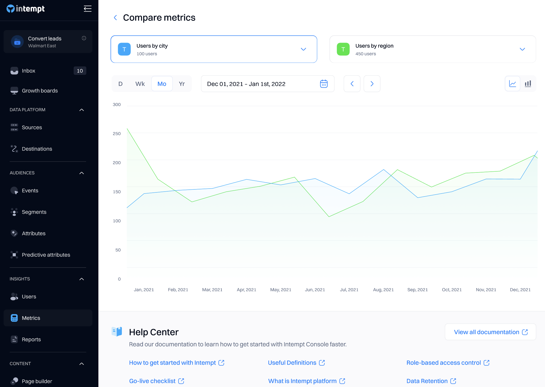The height and width of the screenshot is (387, 545).
Task: Expand the Users by region dropdown
Action: [522, 49]
